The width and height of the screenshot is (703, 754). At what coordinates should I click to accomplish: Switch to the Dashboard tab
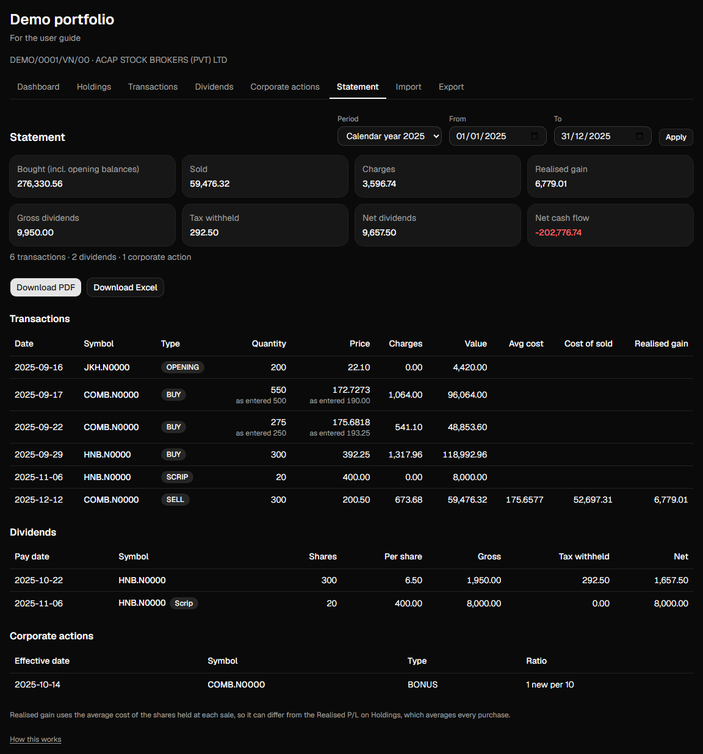click(x=38, y=87)
